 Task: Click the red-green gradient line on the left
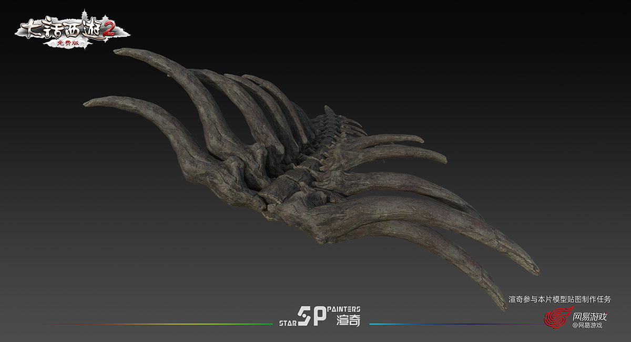[x=158, y=324]
